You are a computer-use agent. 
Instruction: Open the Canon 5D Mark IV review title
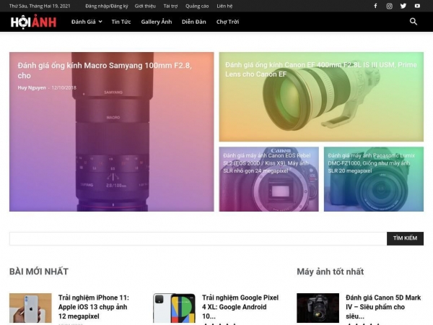pyautogui.click(x=382, y=306)
